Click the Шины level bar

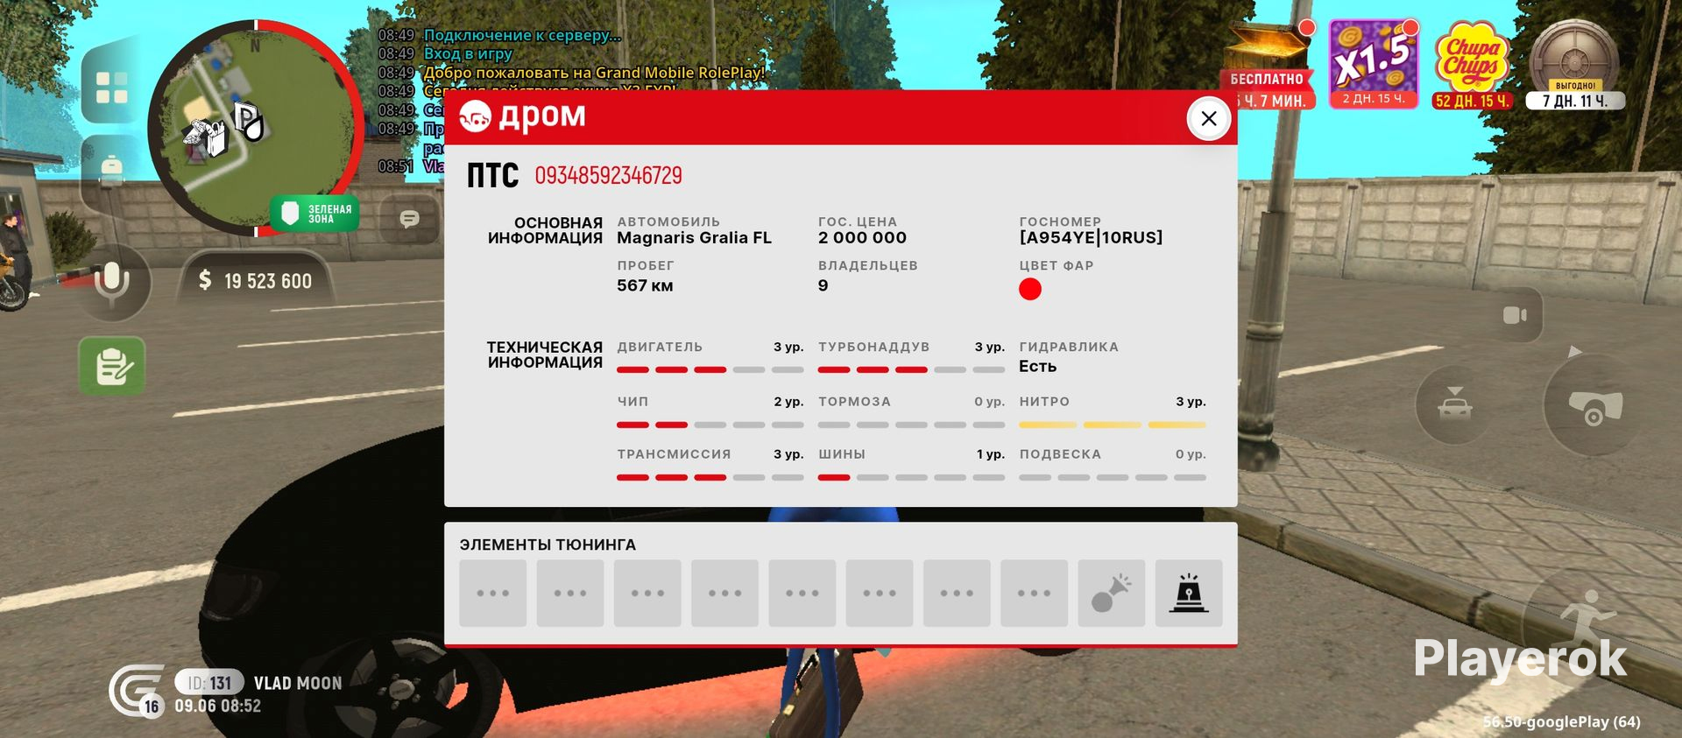point(911,477)
